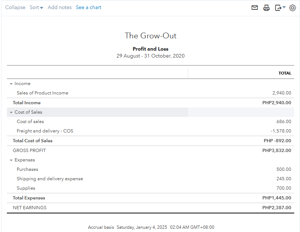The image size is (300, 232).
Task: Collapse the Income section arrow
Action: 11,84
